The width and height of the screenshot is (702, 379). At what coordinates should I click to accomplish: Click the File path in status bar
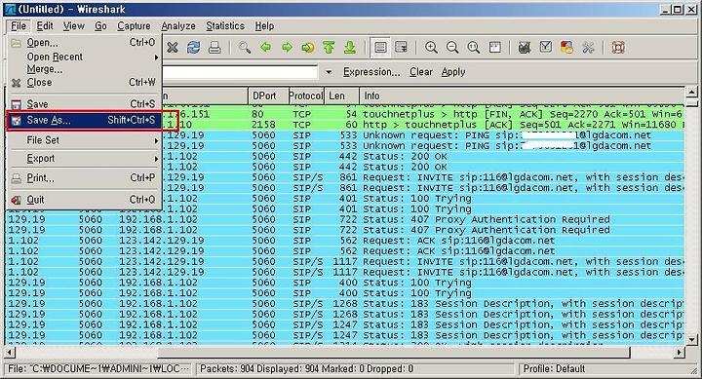[x=99, y=369]
